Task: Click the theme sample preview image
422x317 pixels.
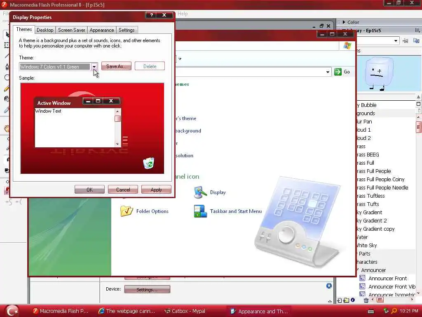Action: 92,128
